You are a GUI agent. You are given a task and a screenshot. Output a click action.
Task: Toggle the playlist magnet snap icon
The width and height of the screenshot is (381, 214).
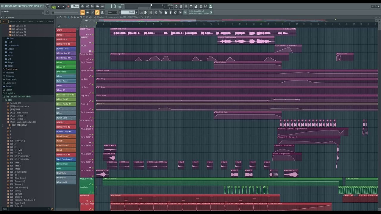(x=60, y=17)
